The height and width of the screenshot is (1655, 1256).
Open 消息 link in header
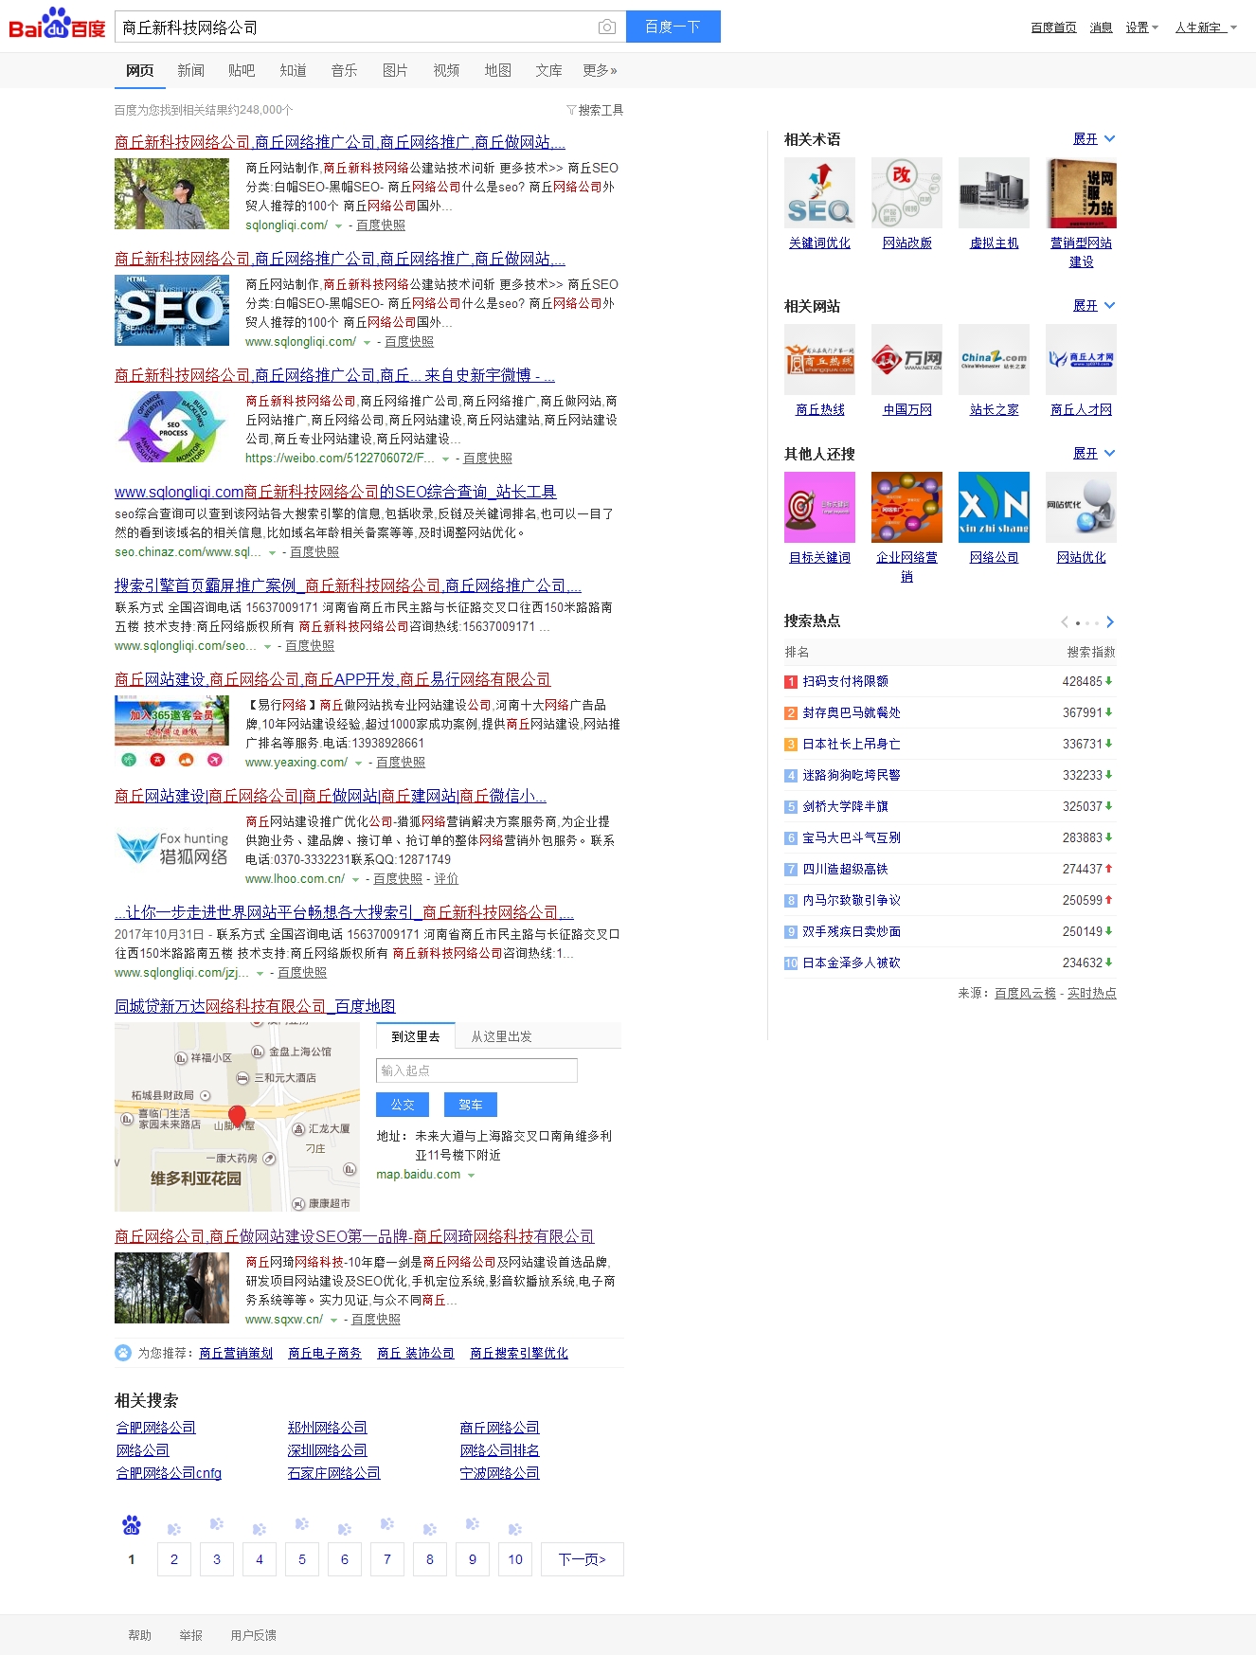click(1101, 27)
